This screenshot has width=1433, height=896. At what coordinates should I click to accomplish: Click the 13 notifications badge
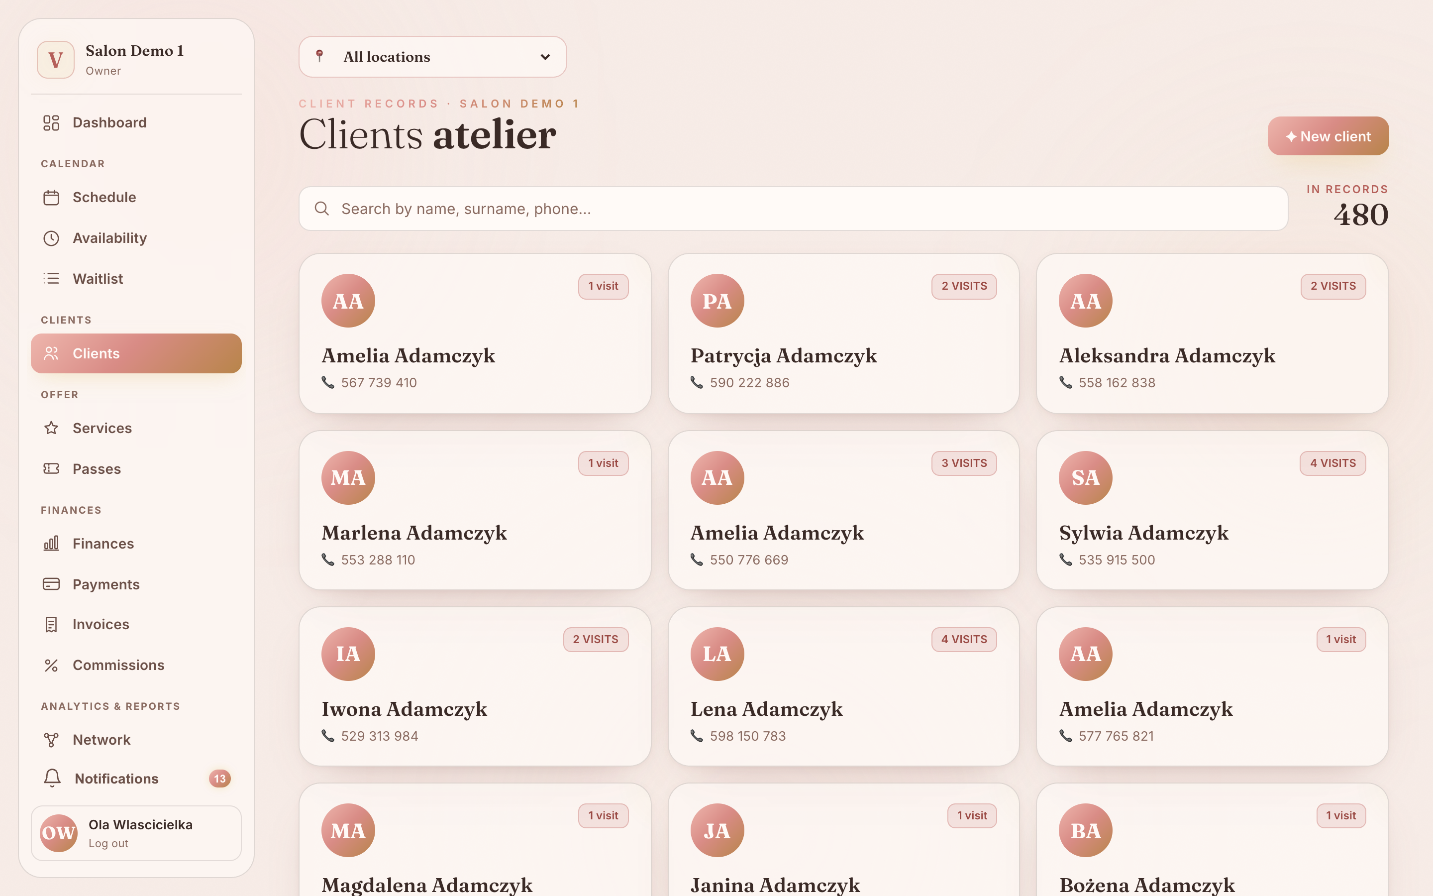point(220,779)
